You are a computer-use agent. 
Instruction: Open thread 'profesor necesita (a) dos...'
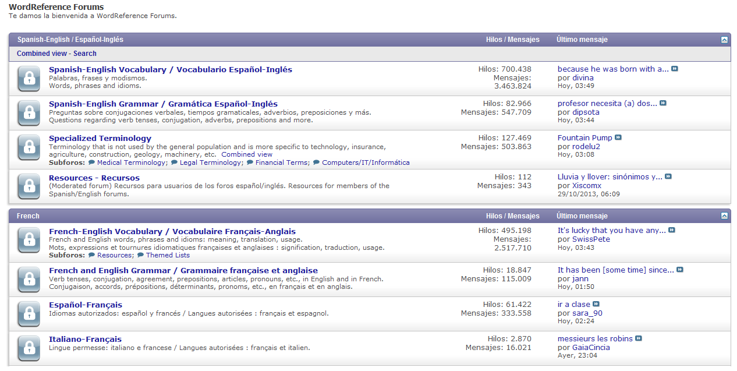[608, 104]
